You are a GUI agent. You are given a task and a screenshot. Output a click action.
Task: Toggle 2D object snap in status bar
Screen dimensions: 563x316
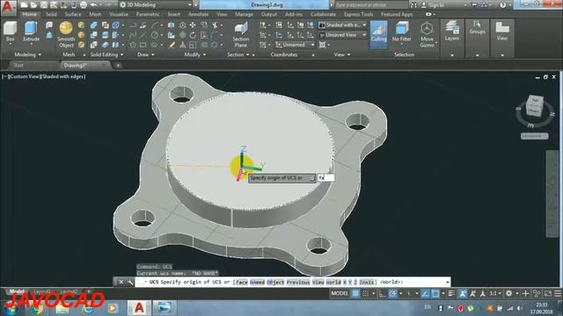tap(435, 293)
